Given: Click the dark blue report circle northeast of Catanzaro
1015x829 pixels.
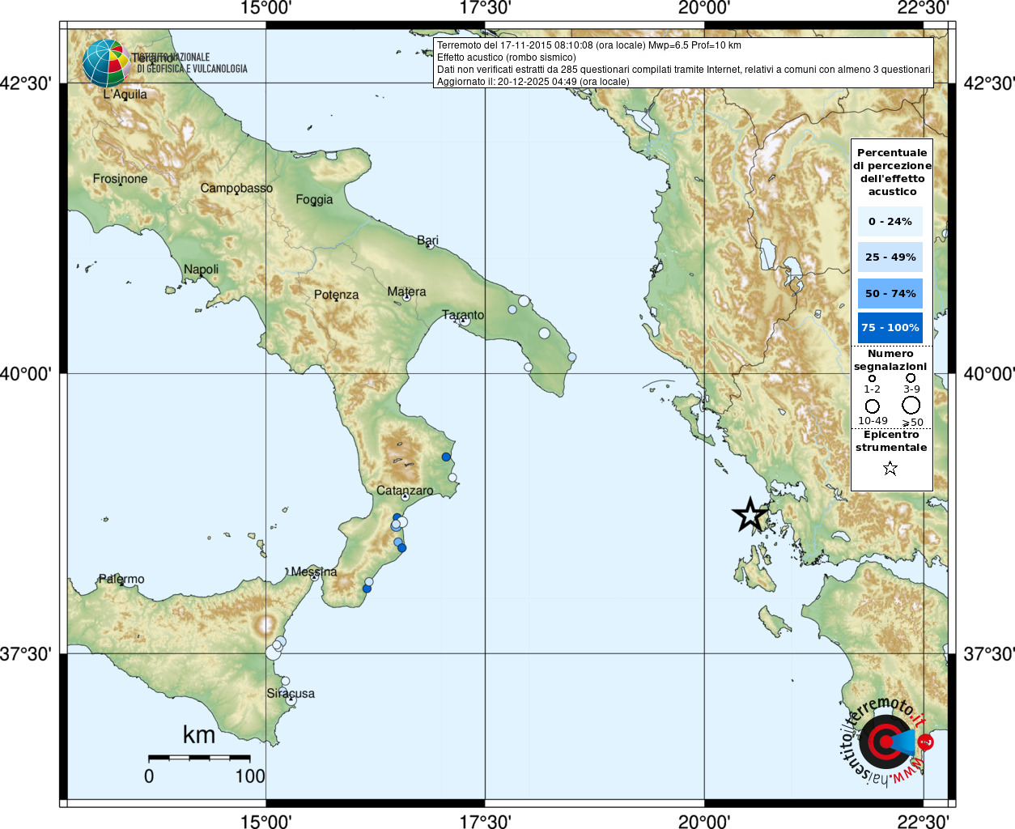Looking at the screenshot, I should click(x=446, y=457).
